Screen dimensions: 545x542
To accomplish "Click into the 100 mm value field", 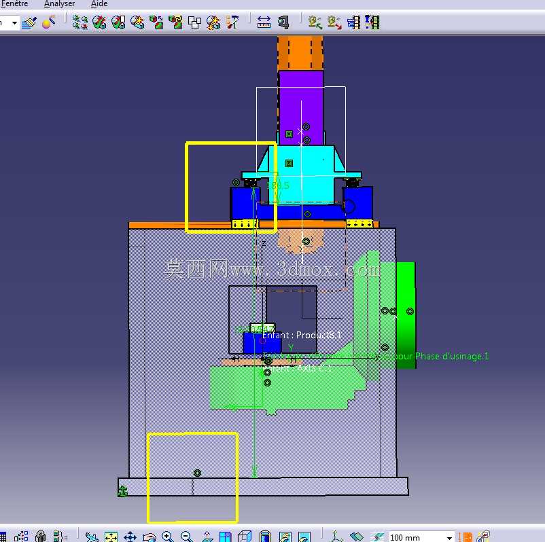I will pyautogui.click(x=417, y=537).
